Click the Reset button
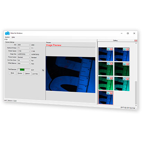Viewport: 142px width, 142px height. (12, 73)
